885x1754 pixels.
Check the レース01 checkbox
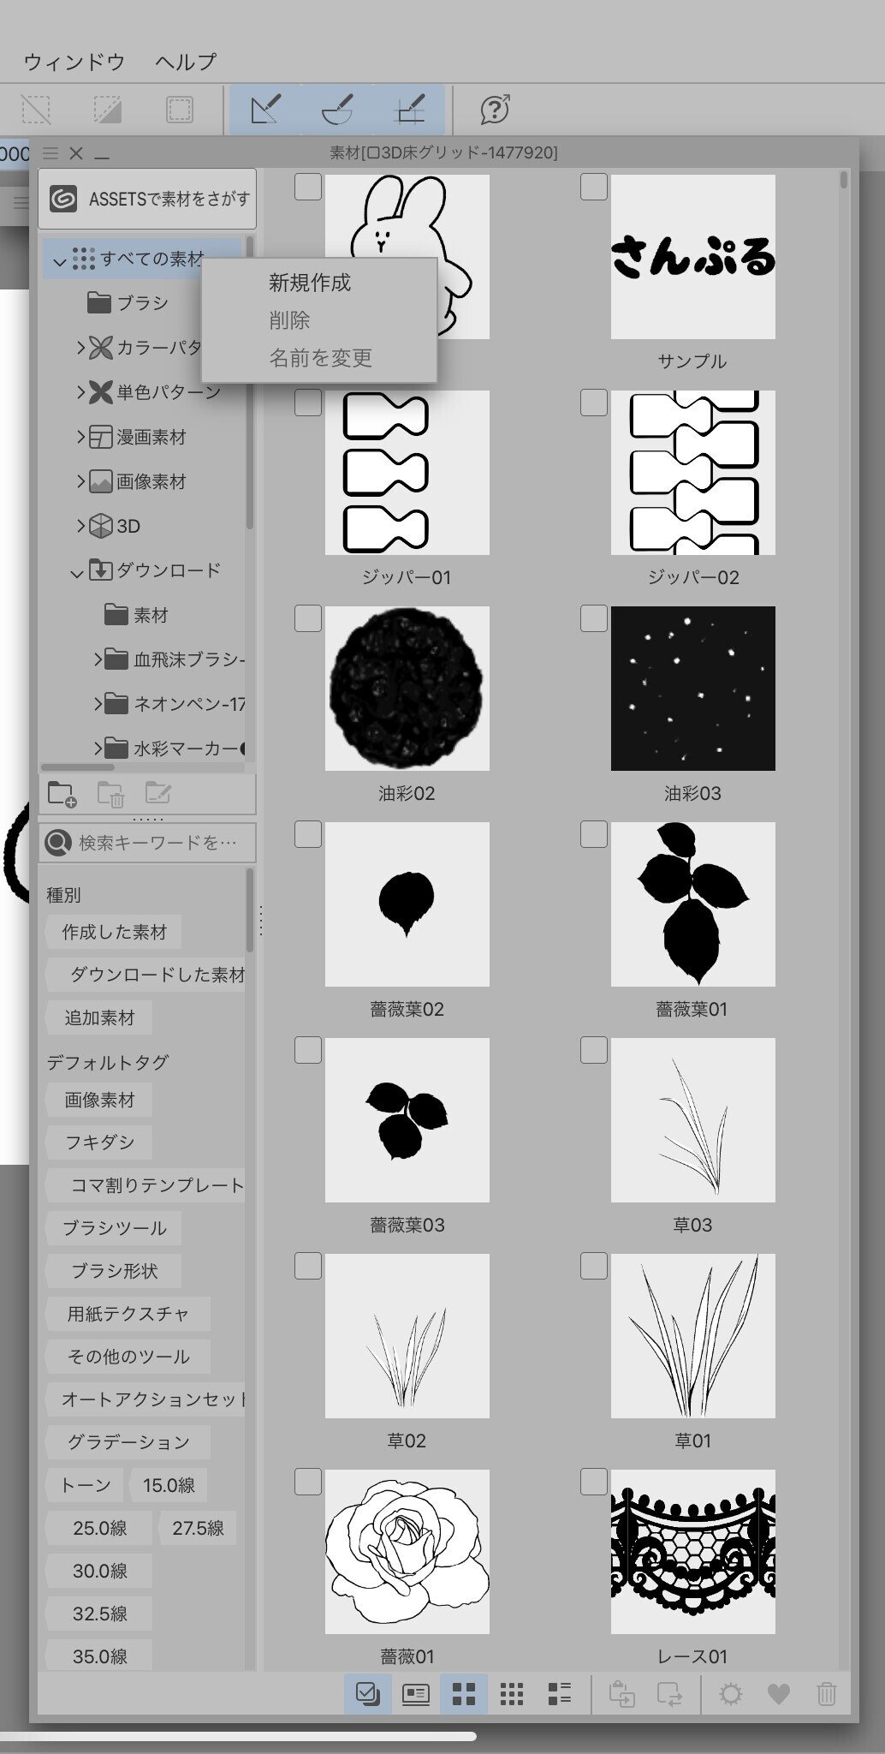click(x=594, y=1482)
